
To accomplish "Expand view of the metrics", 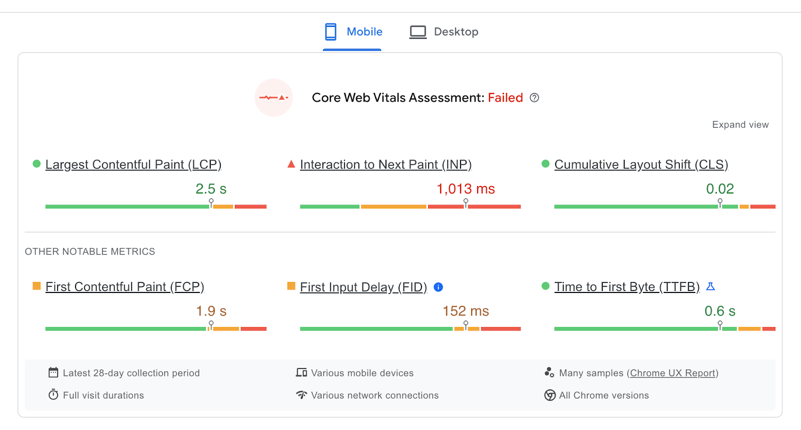I will coord(740,124).
